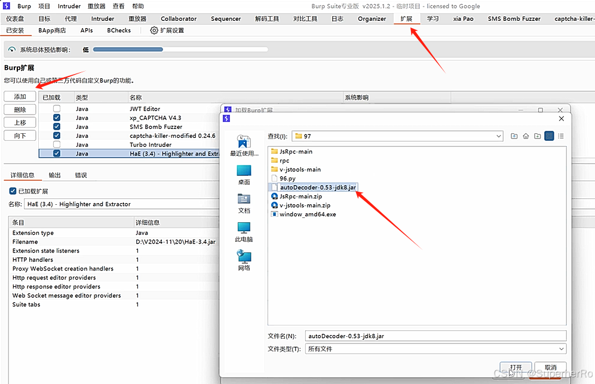
Task: Open the extension settings gear icon
Action: coord(154,30)
